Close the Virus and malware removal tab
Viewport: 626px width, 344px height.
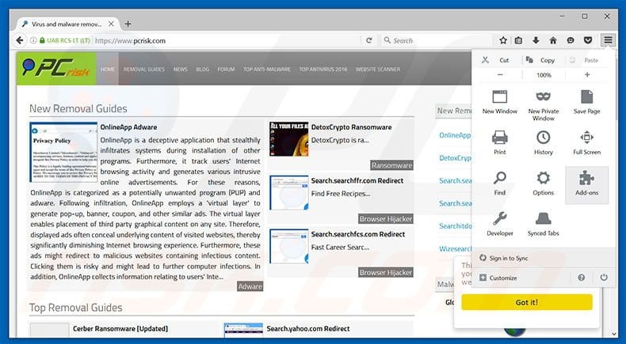tap(111, 24)
